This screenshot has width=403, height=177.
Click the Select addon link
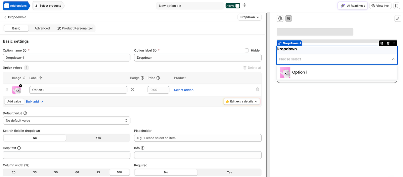[x=184, y=90]
